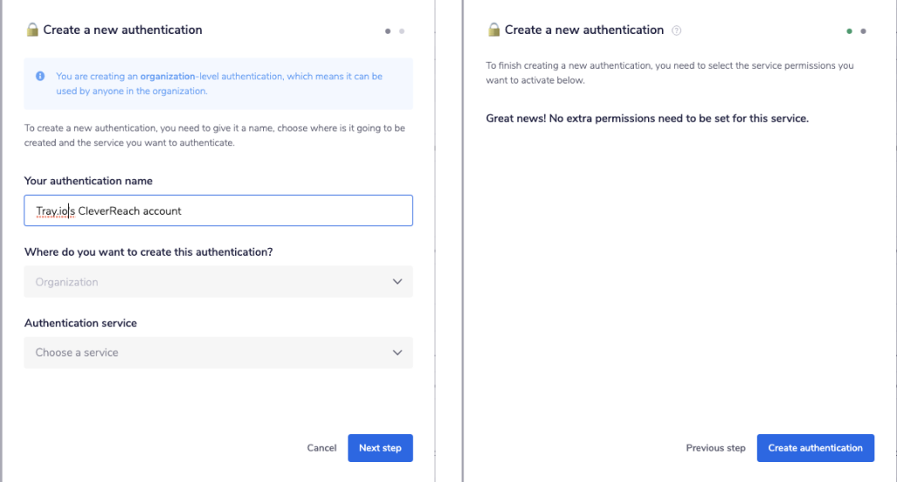
Task: Select the second step dot in the left dialog
Action: click(x=401, y=31)
